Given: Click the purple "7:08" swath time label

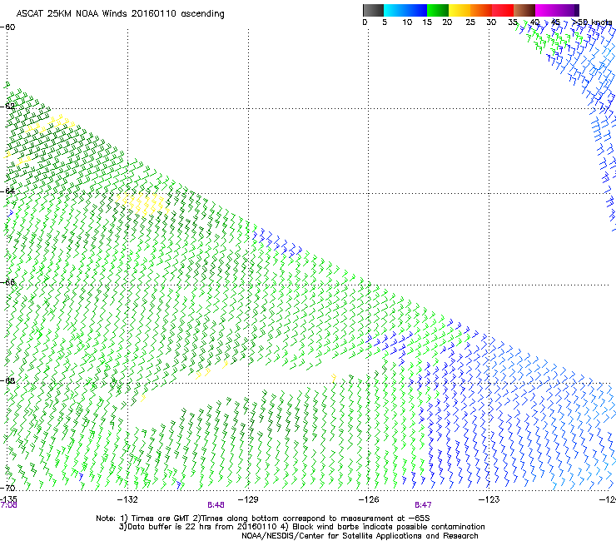Looking at the screenshot, I should click(x=8, y=505).
